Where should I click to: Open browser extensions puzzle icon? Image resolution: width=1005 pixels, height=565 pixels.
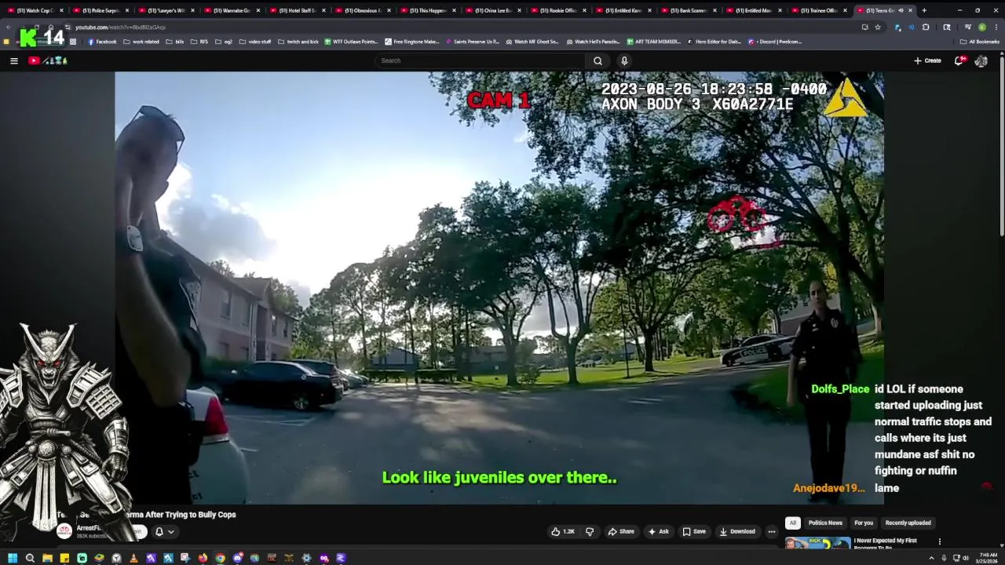coord(926,27)
